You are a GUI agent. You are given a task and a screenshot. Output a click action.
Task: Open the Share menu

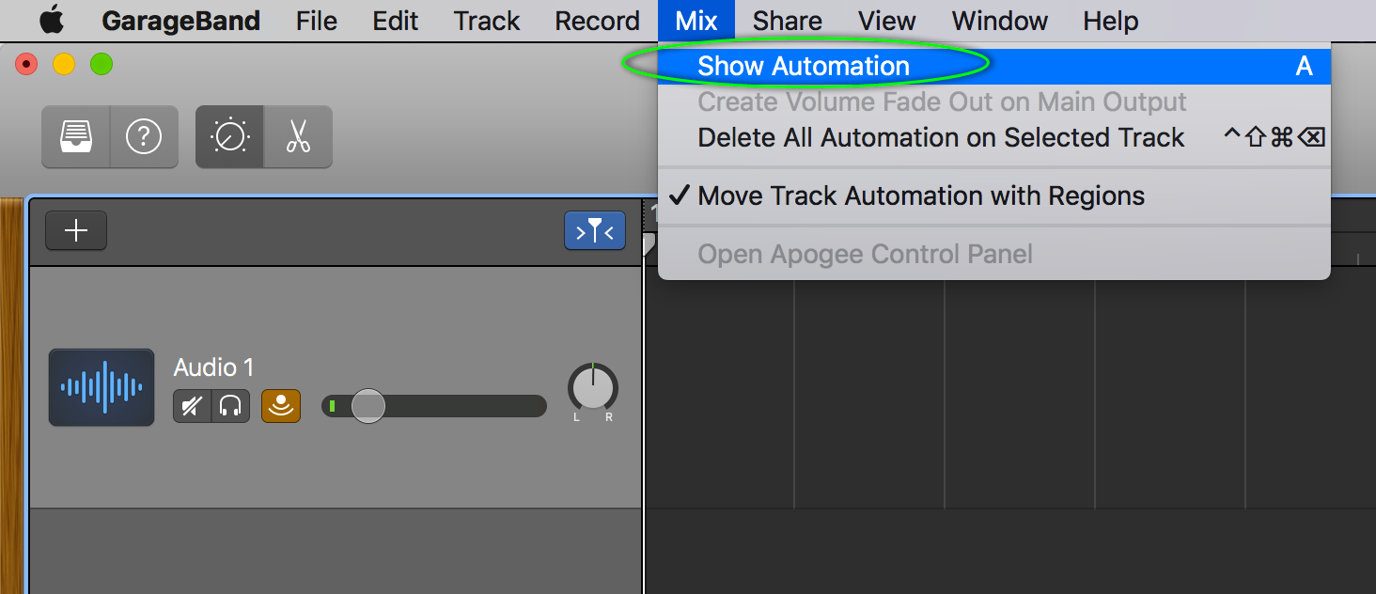(x=787, y=21)
